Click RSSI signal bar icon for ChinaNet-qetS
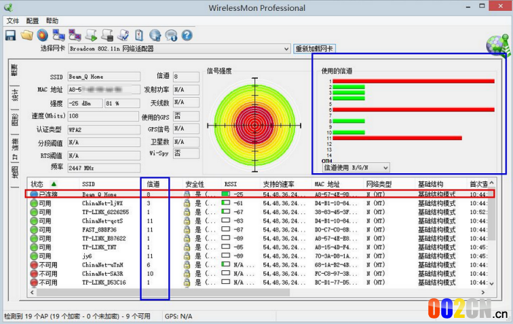This screenshot has height=324, width=513. coord(226,220)
